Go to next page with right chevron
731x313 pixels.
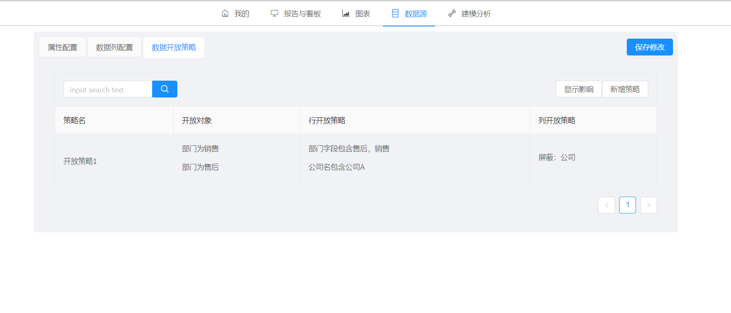point(648,205)
